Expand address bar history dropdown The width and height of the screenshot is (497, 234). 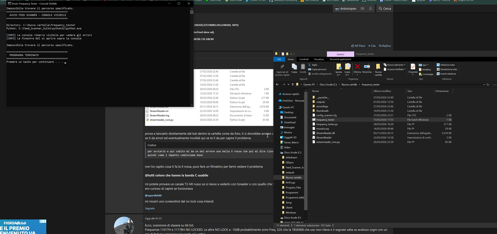(484, 84)
